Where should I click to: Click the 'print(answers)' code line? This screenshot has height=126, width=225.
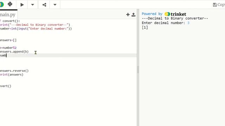coord(12,75)
